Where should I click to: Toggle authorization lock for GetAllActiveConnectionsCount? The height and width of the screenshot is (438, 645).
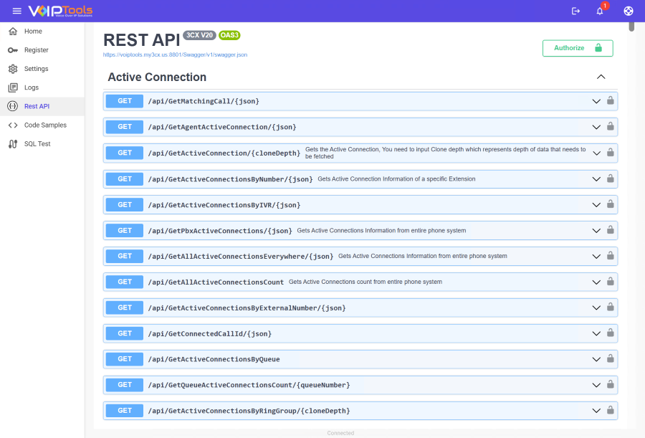tap(611, 282)
